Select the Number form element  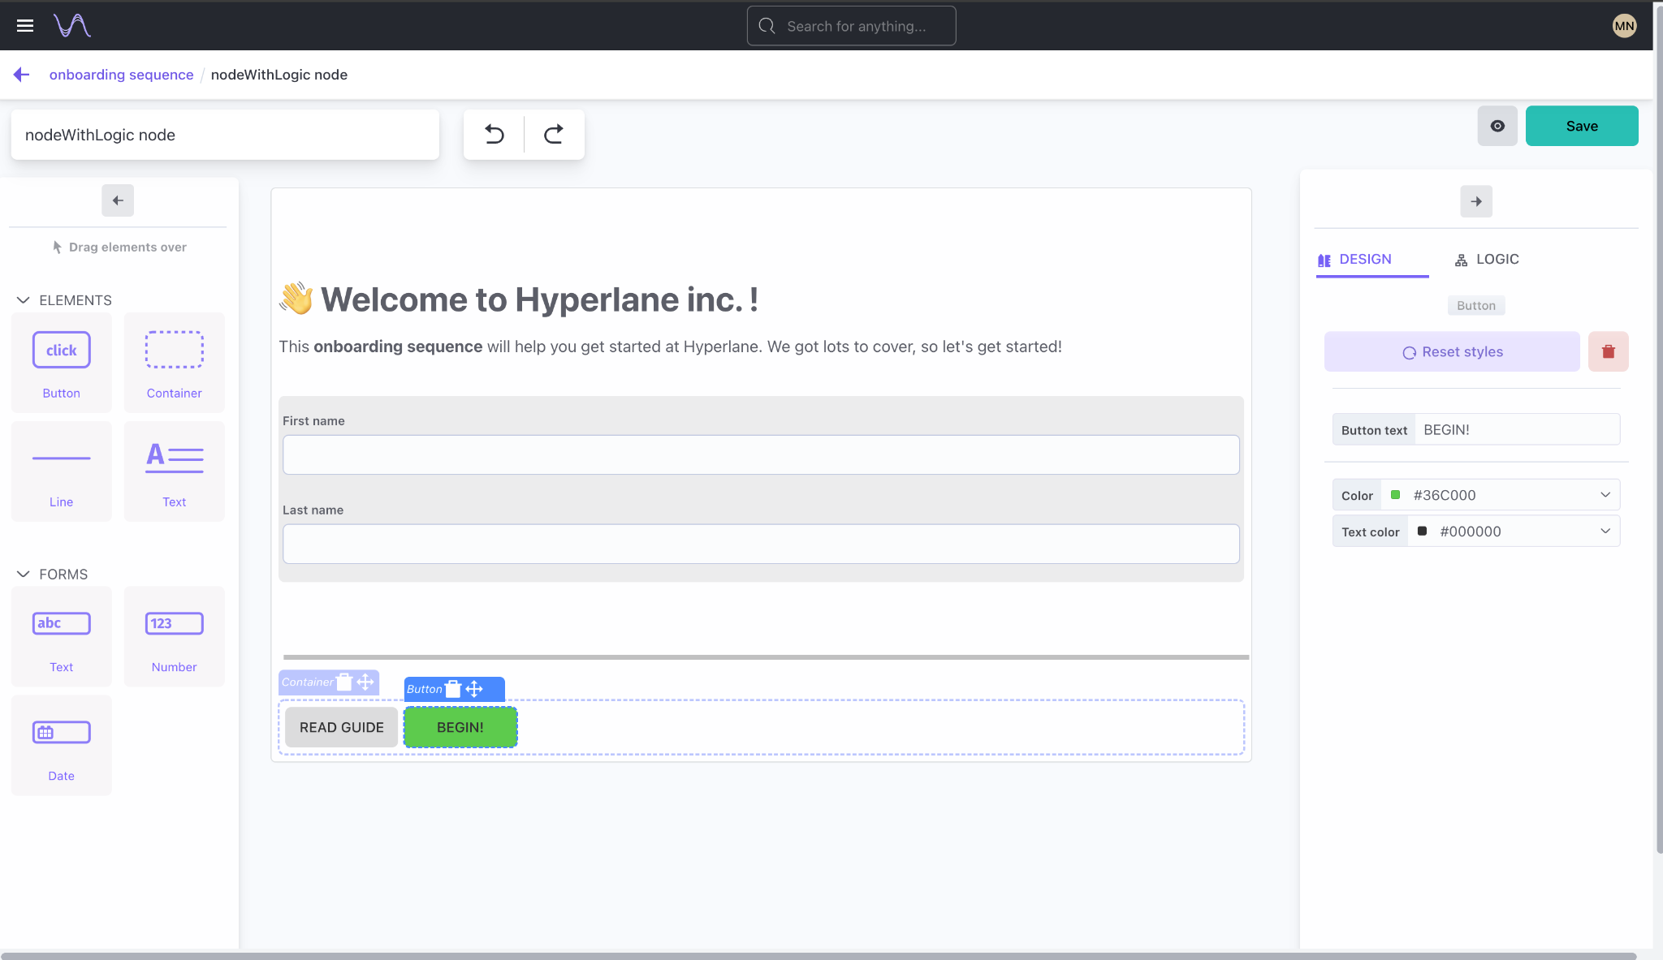(174, 636)
